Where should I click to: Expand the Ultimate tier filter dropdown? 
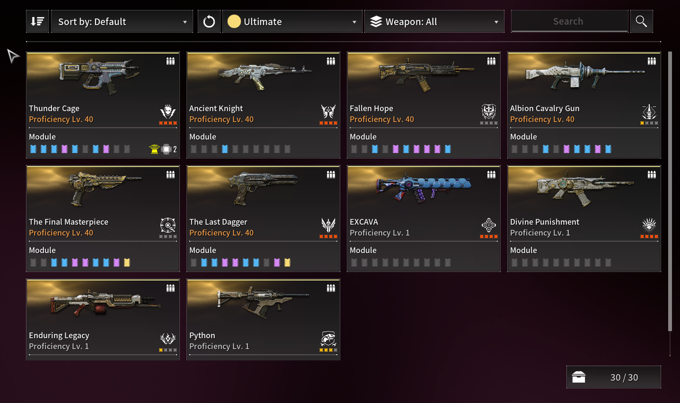292,22
